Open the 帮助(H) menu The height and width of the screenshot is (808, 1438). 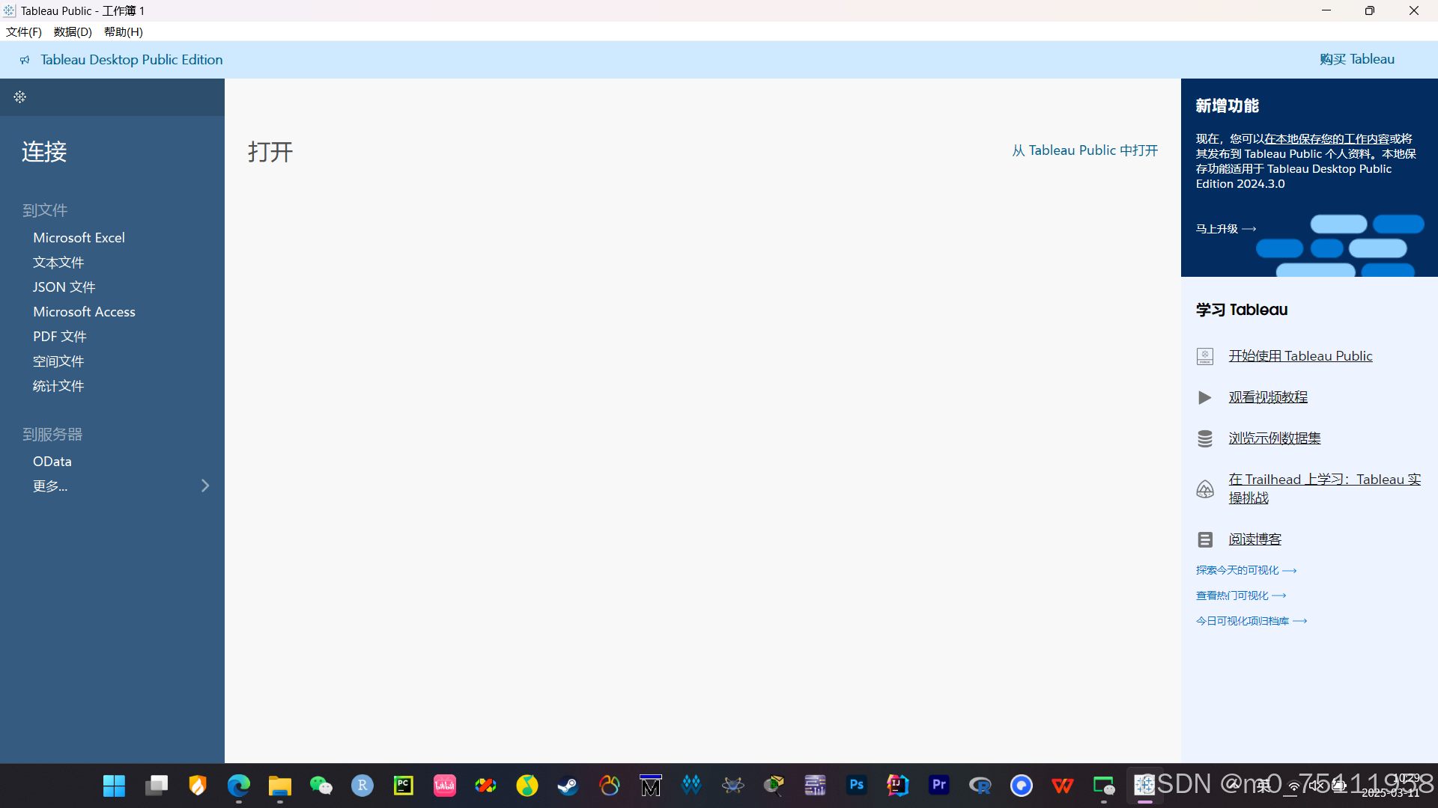(123, 31)
